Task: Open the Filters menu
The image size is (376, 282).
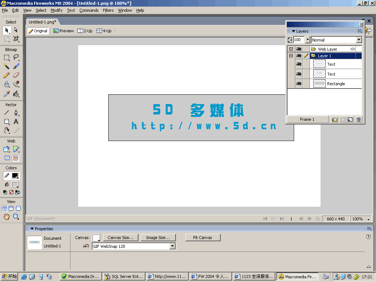Action: point(108,10)
